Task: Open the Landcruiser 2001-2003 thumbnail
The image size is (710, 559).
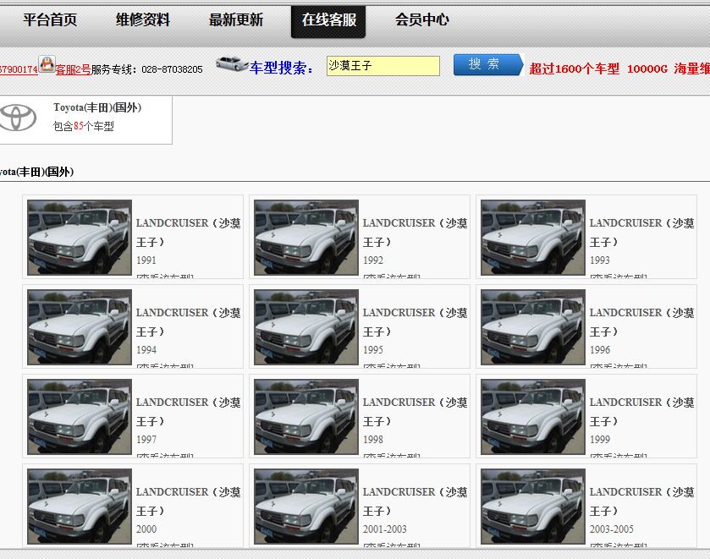Action: [306, 507]
